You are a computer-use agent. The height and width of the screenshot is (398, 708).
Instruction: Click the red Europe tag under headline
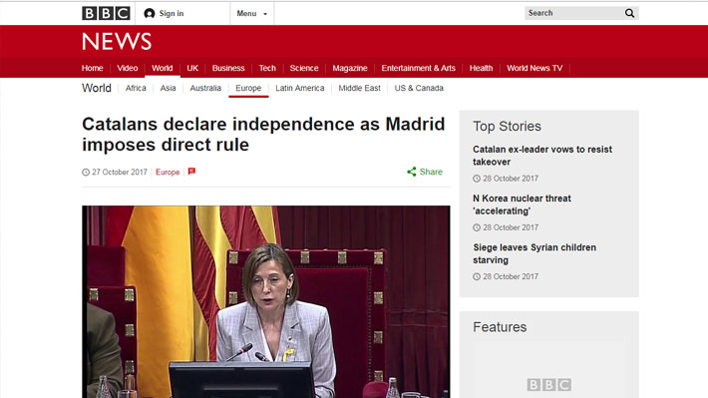click(x=168, y=173)
